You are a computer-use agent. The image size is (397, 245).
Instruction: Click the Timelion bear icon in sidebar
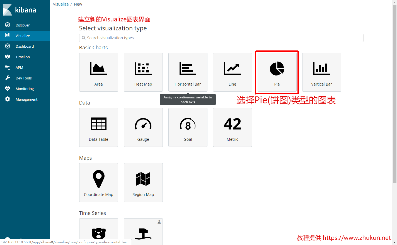point(8,57)
